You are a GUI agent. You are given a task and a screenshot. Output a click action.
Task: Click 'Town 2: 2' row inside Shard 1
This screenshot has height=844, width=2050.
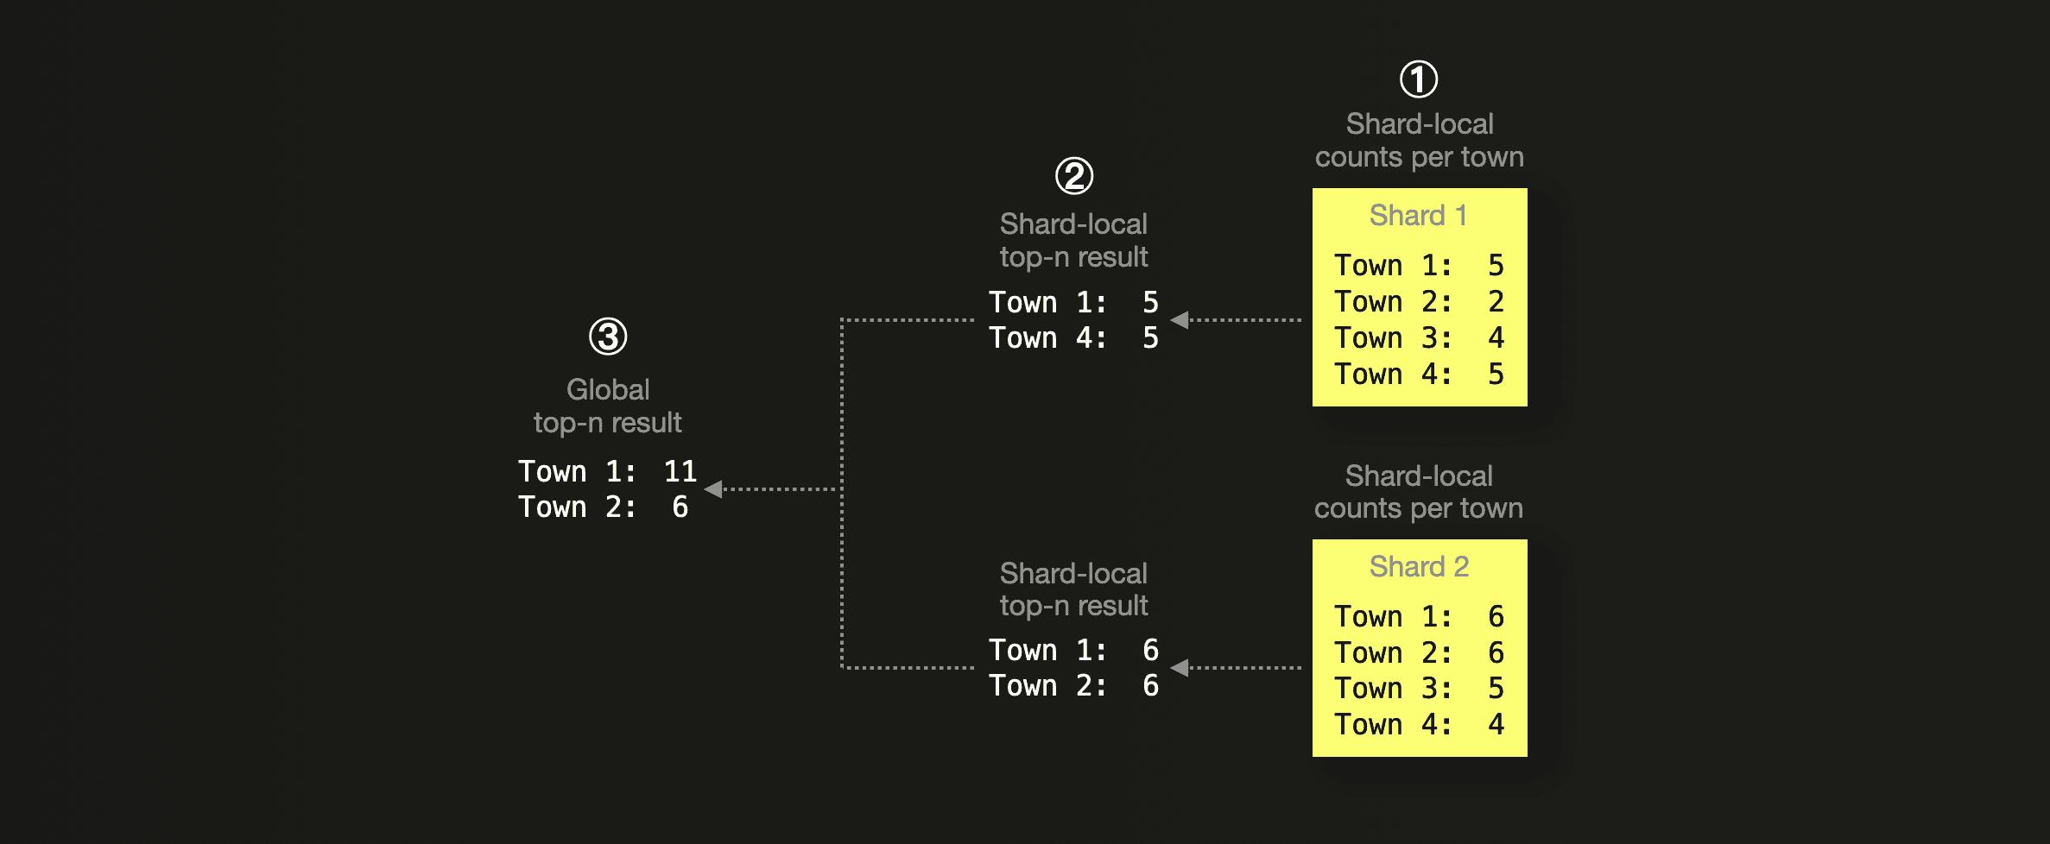click(x=1419, y=301)
